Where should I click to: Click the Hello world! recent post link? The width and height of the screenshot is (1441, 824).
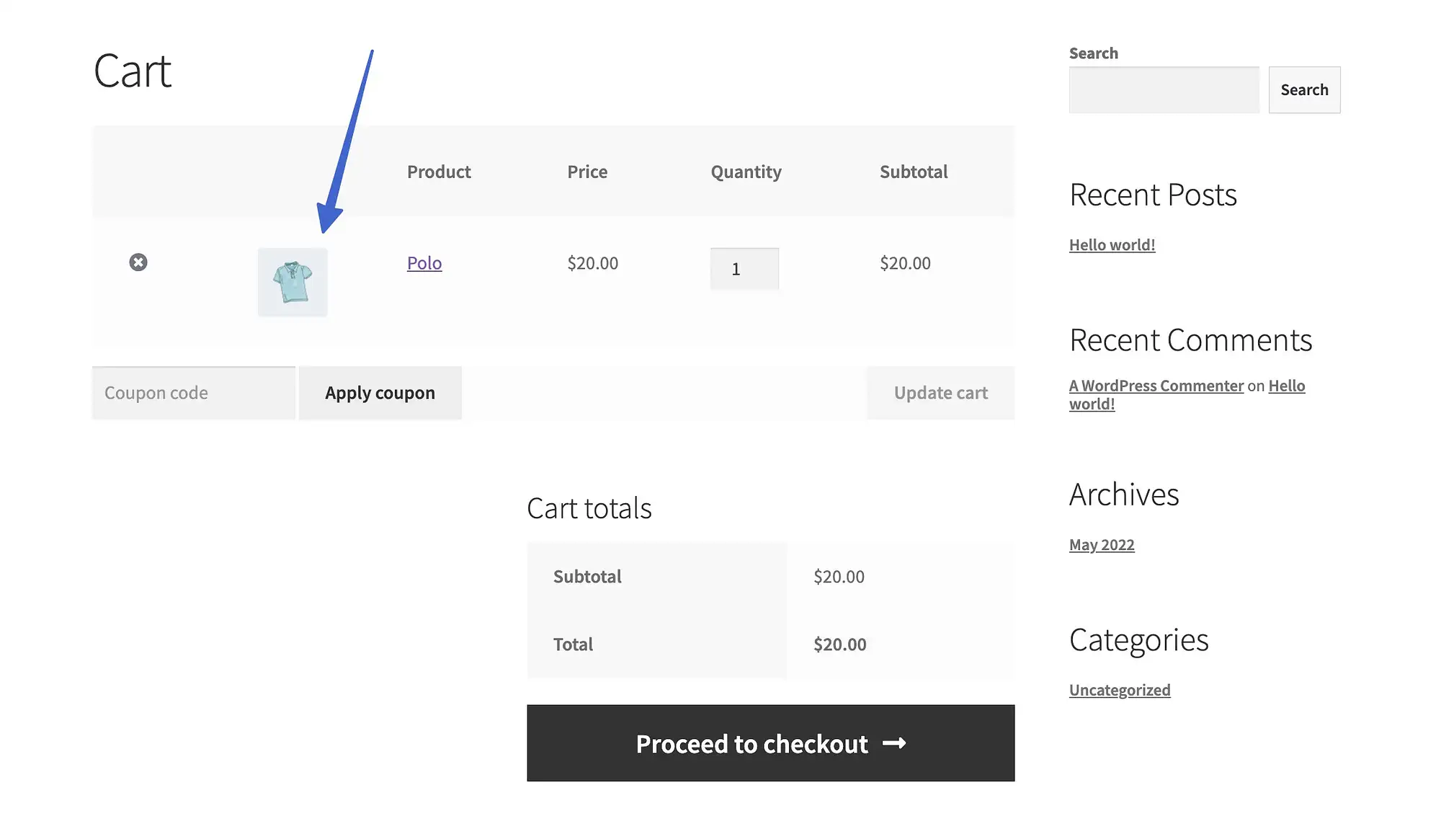click(1112, 244)
